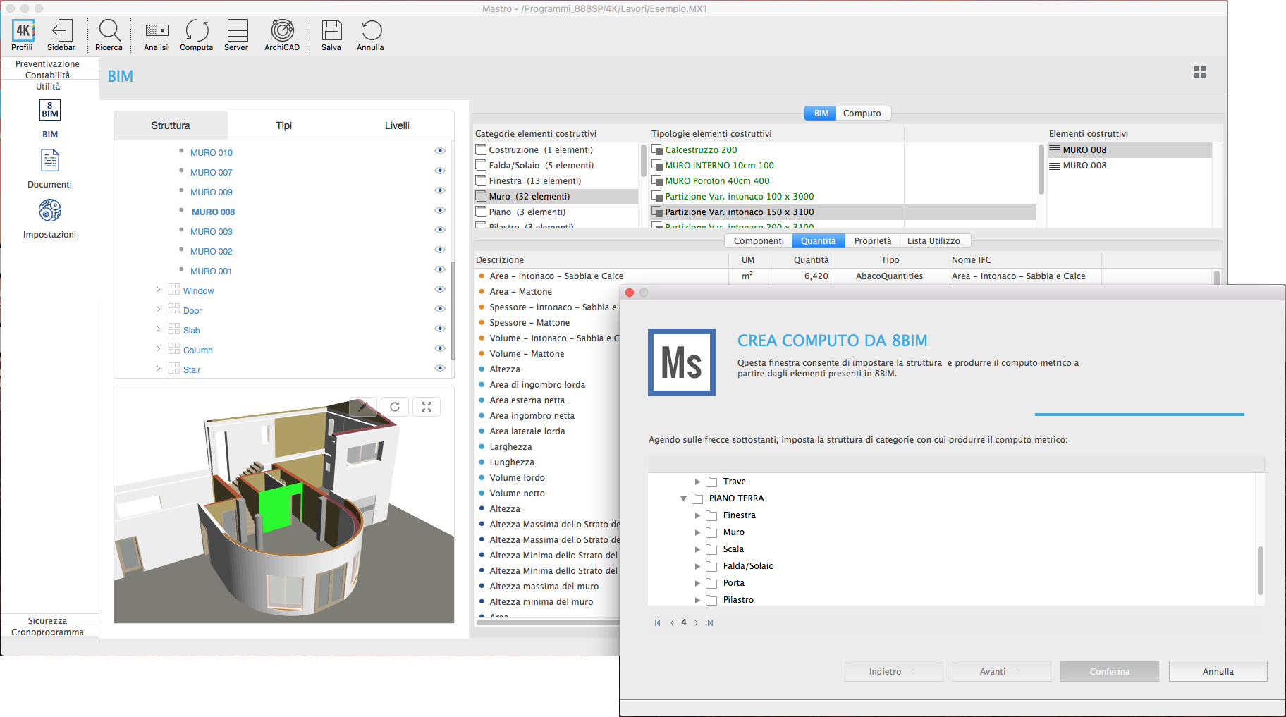Click the Avanti button
The height and width of the screenshot is (717, 1286).
pyautogui.click(x=1000, y=671)
